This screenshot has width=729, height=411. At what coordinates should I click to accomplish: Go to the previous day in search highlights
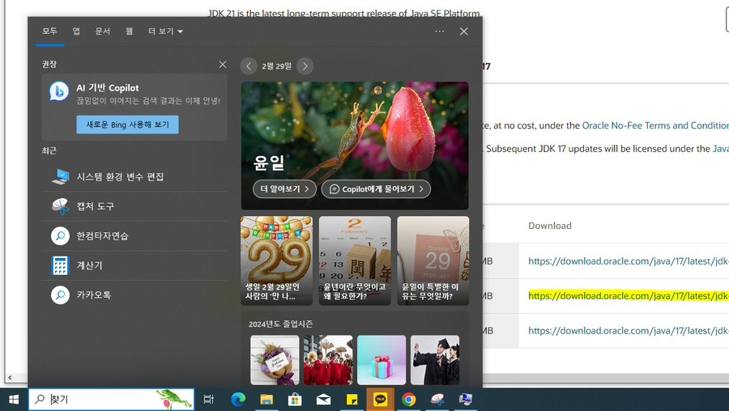click(249, 66)
